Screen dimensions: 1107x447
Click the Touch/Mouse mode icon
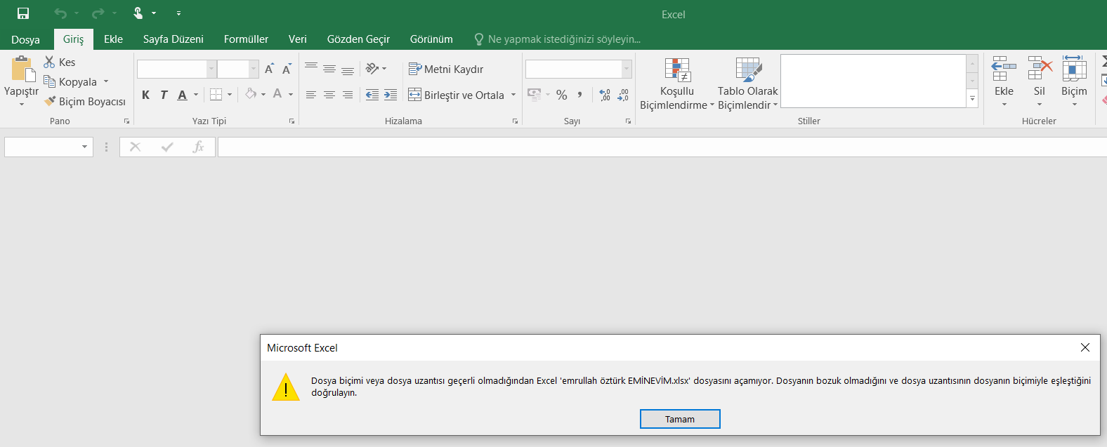point(138,13)
